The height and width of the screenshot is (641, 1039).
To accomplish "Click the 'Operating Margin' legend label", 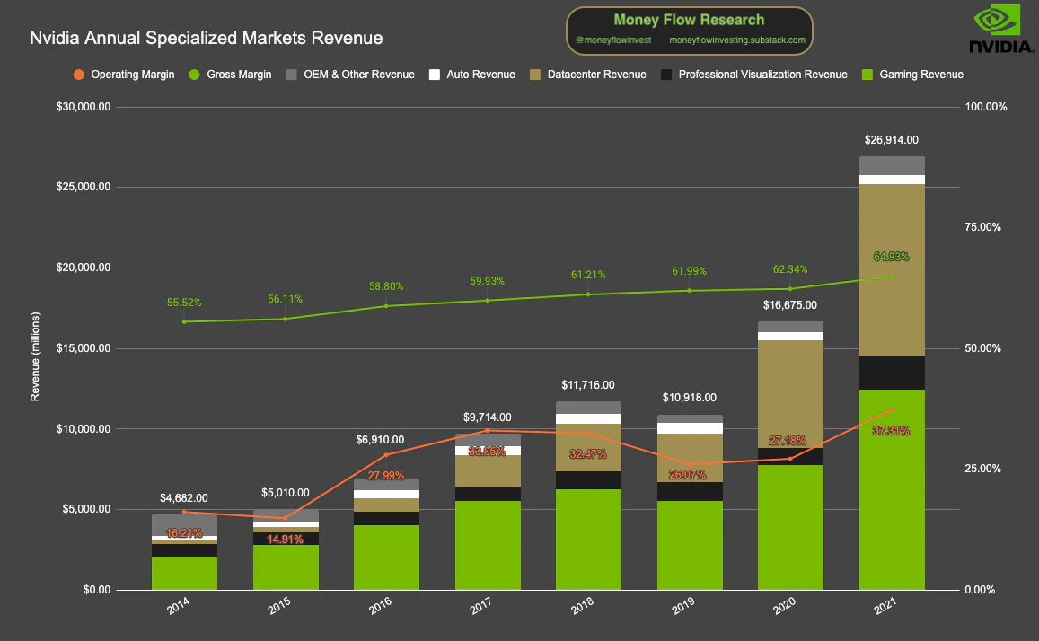I will pyautogui.click(x=133, y=75).
